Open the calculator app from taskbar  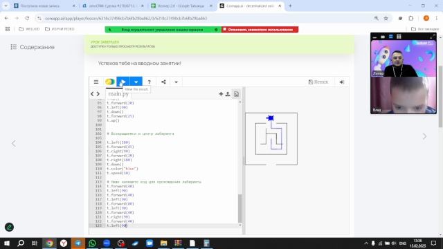click(207, 243)
